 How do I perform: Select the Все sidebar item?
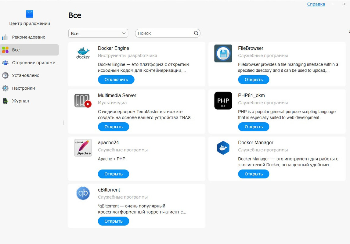point(29,50)
